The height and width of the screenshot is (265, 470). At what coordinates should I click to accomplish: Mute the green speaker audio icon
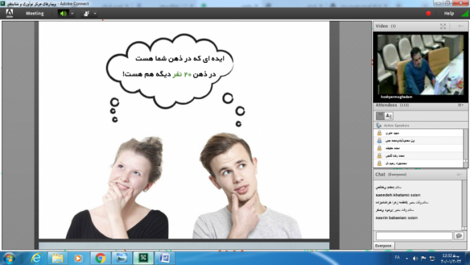tap(63, 13)
